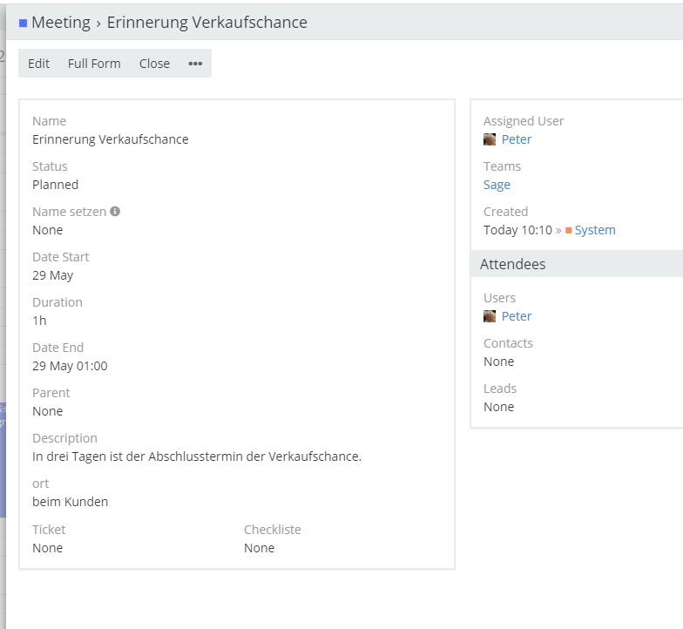Open the System user link
This screenshot has width=683, height=629.
(595, 230)
